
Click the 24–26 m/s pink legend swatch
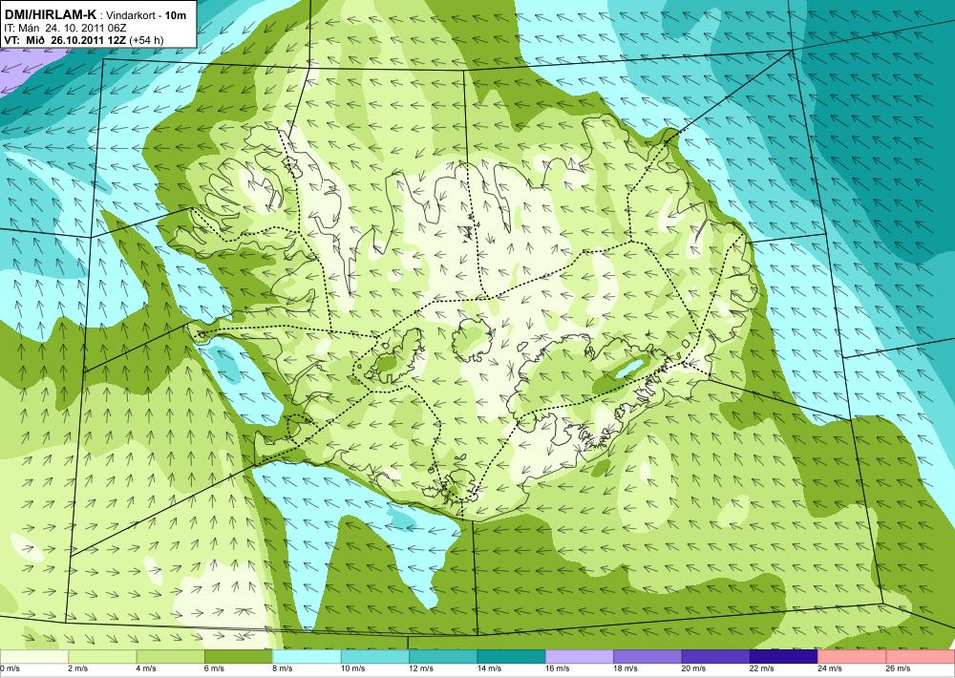pyautogui.click(x=852, y=657)
